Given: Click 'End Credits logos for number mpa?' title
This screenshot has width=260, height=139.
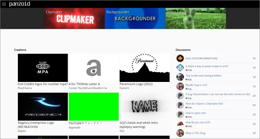Looking at the screenshot, I should coord(43,84).
